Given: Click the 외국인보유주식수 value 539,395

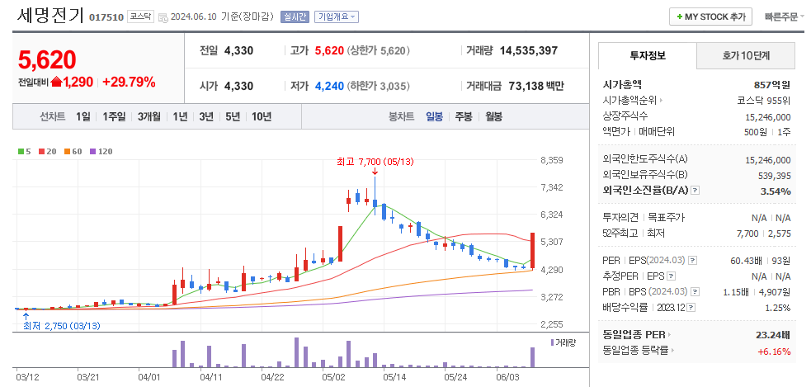Looking at the screenshot, I should (775, 176).
